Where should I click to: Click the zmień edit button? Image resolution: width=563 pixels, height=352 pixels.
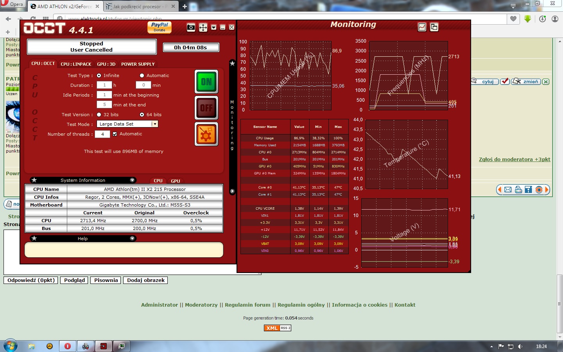[x=526, y=81]
